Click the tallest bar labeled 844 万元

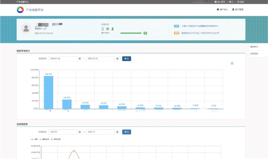tap(49, 92)
